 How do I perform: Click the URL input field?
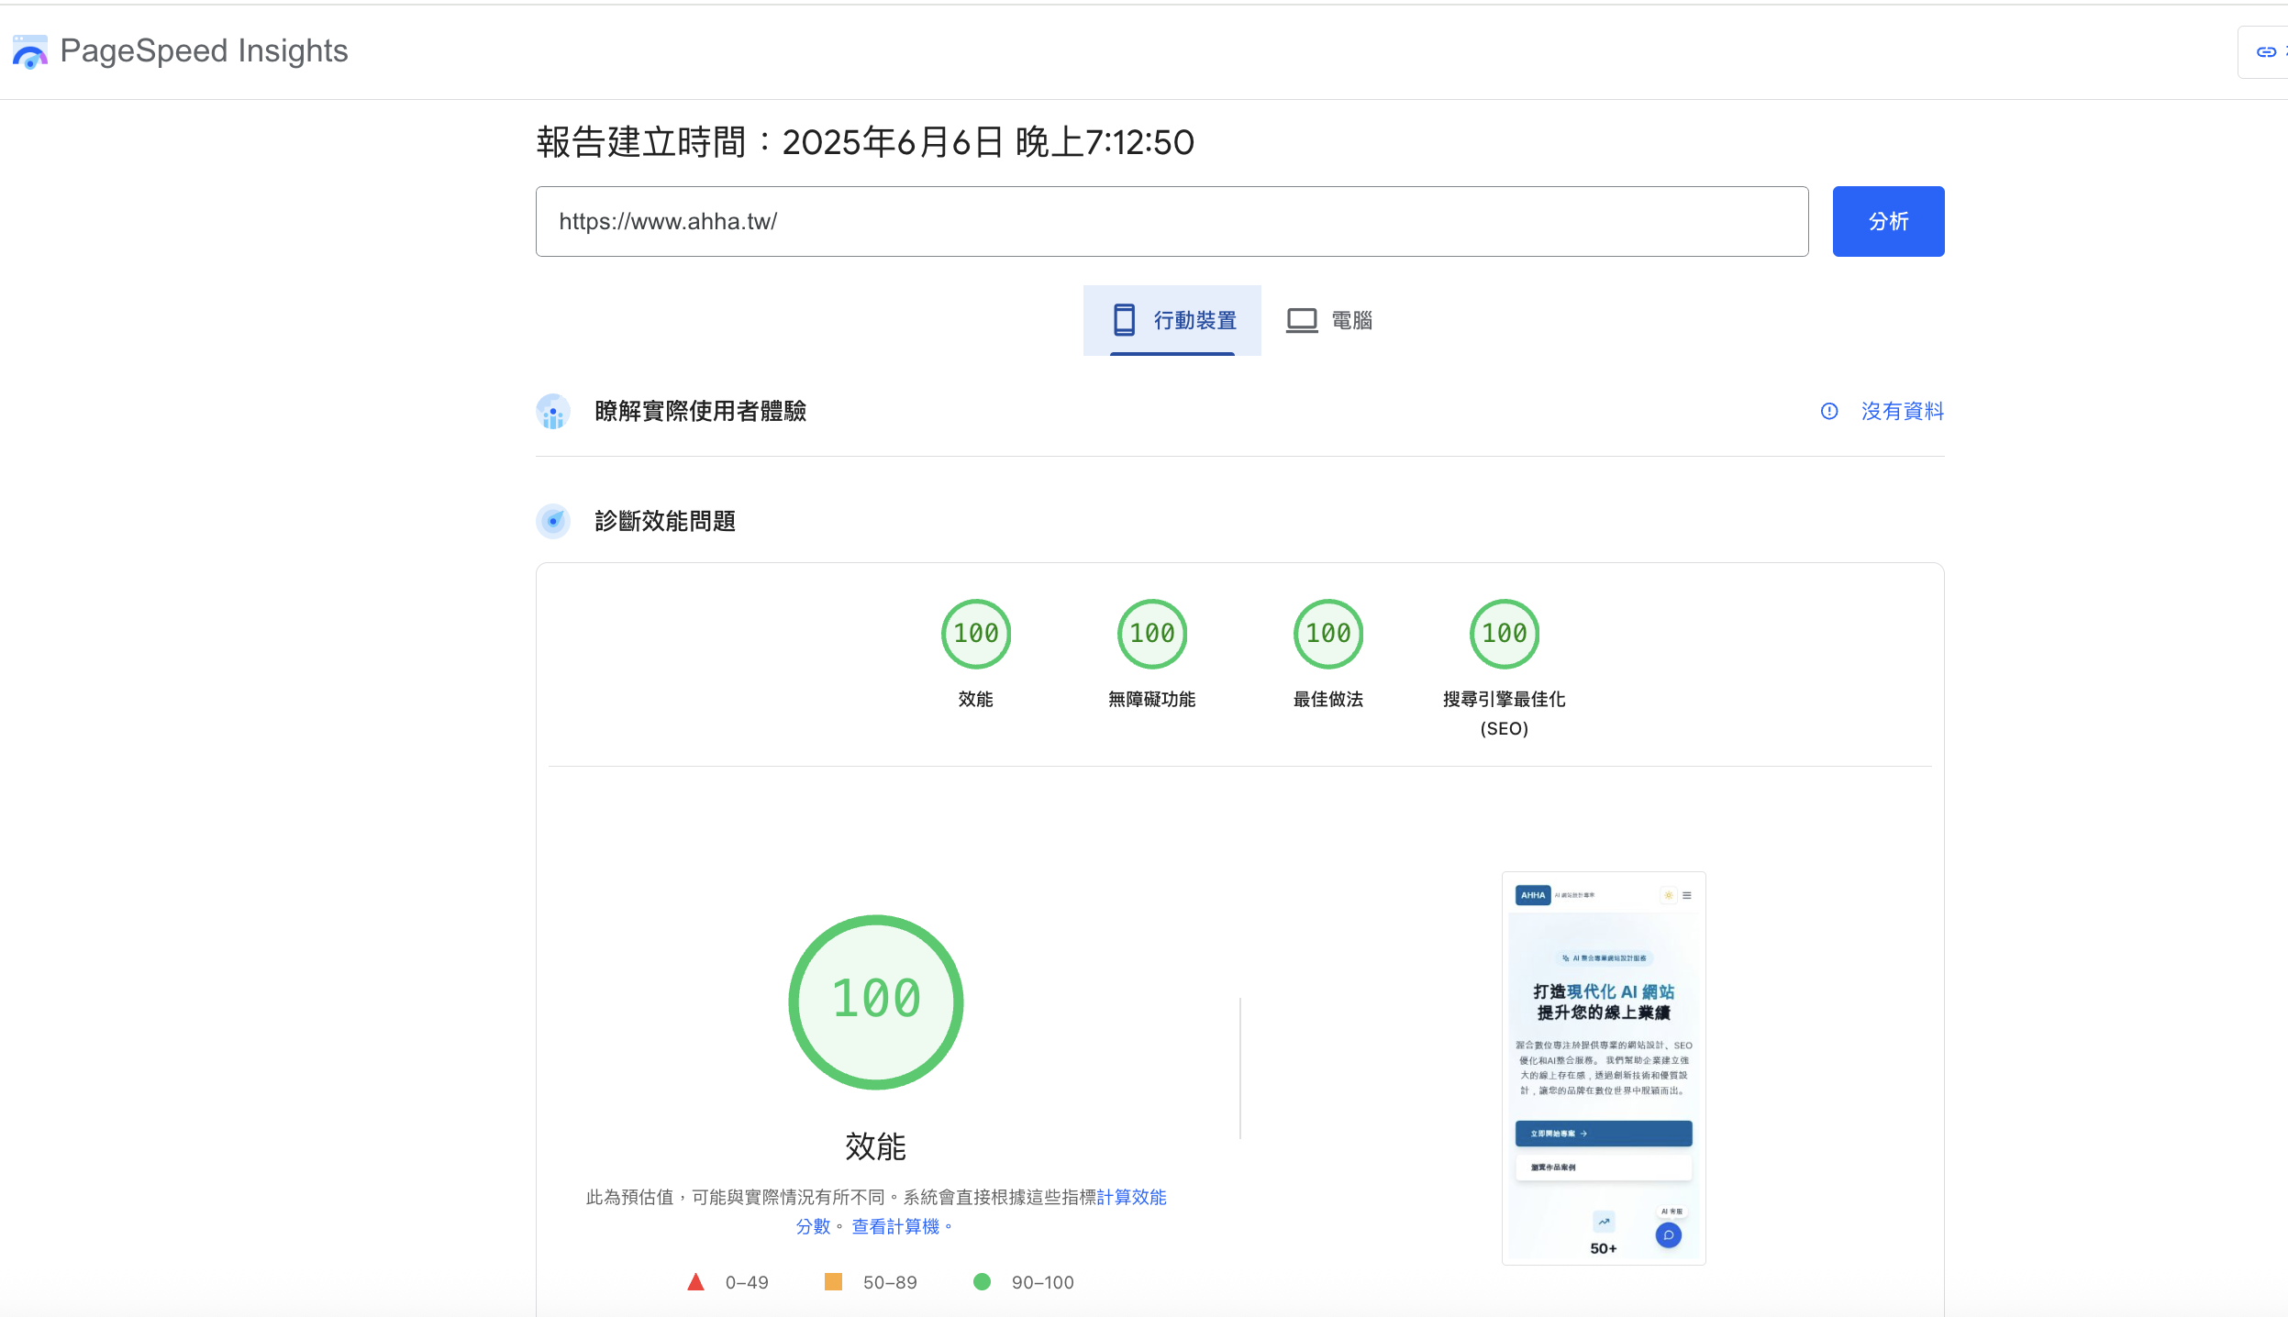pos(1172,222)
